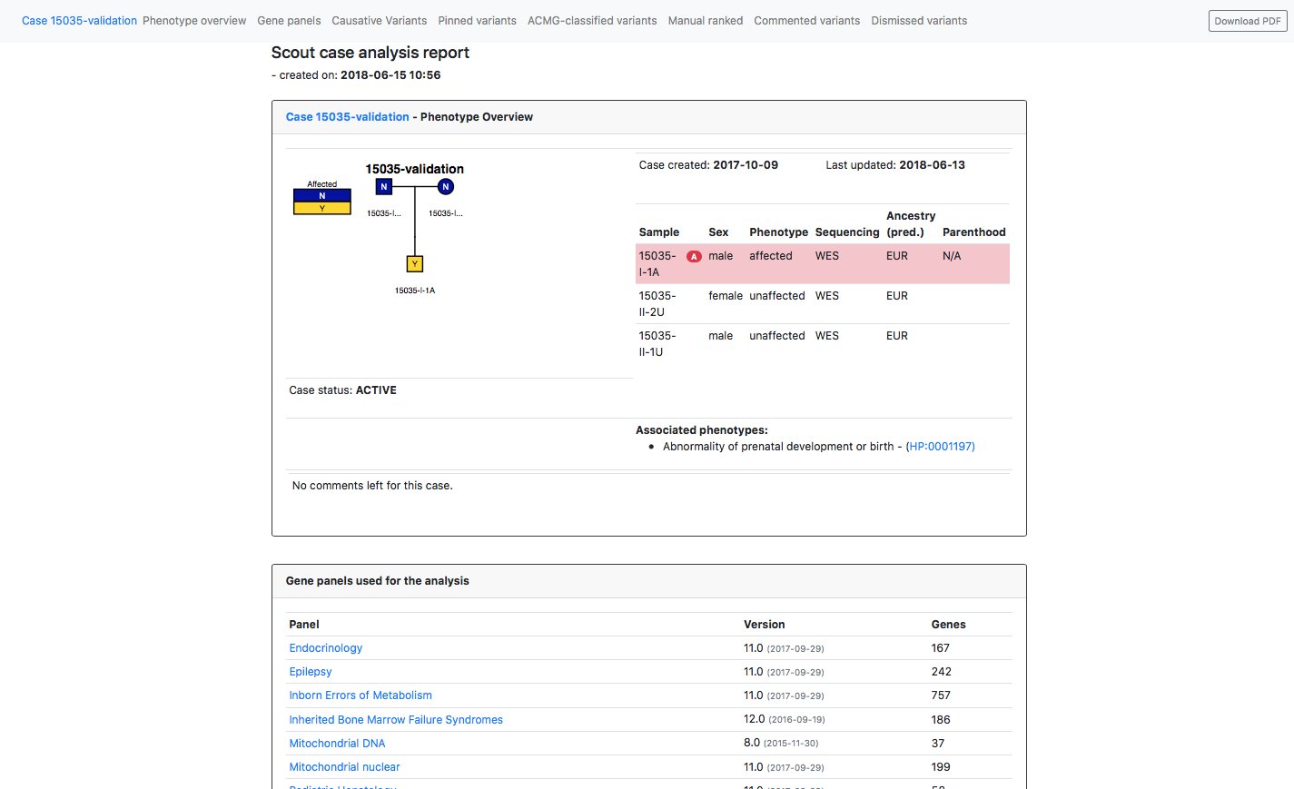Click 'Case status: ACTIVE' text
The width and height of the screenshot is (1294, 789).
tap(342, 390)
